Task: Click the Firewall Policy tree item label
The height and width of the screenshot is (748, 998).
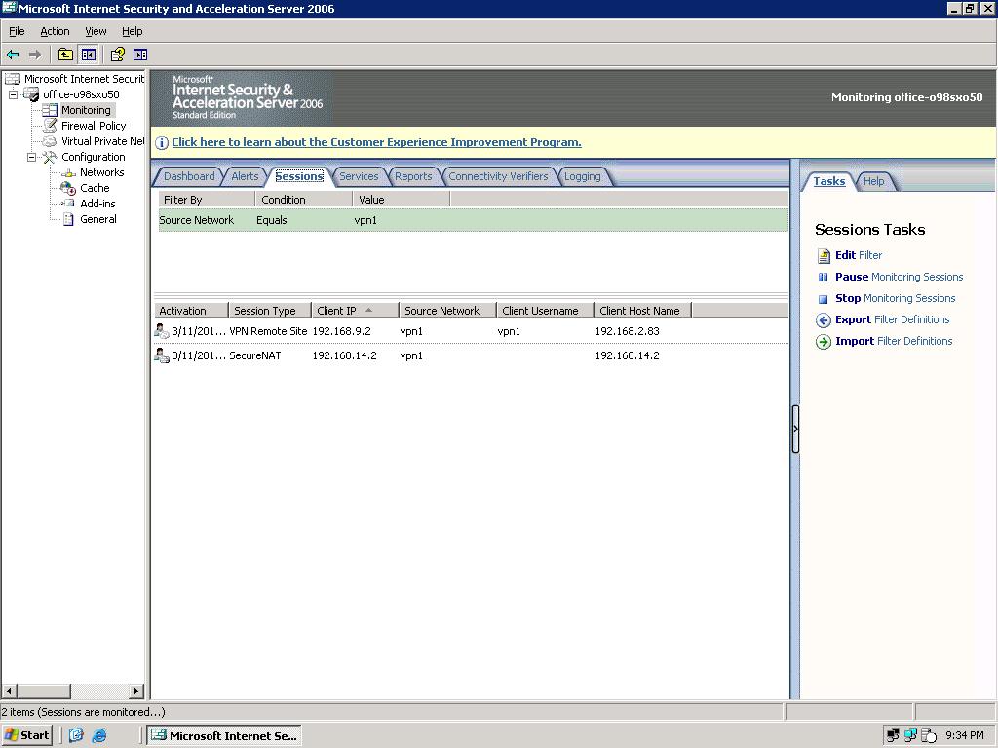Action: [x=94, y=126]
